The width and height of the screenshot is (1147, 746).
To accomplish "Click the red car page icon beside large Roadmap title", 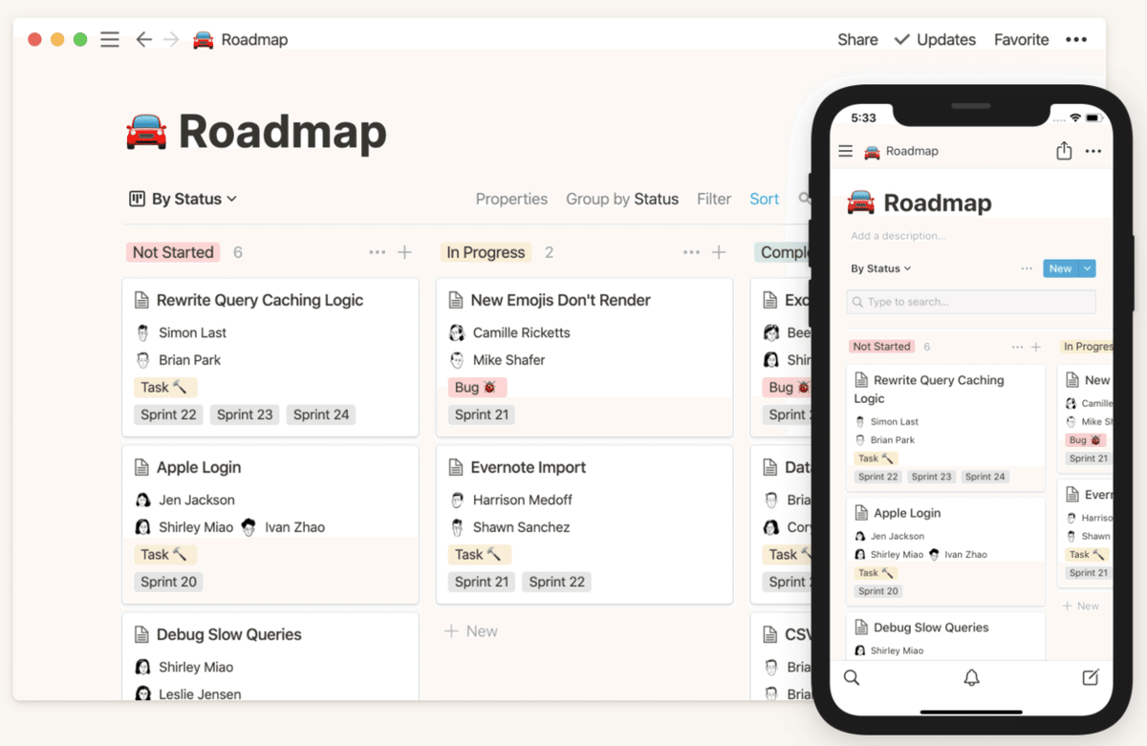I will pyautogui.click(x=146, y=132).
